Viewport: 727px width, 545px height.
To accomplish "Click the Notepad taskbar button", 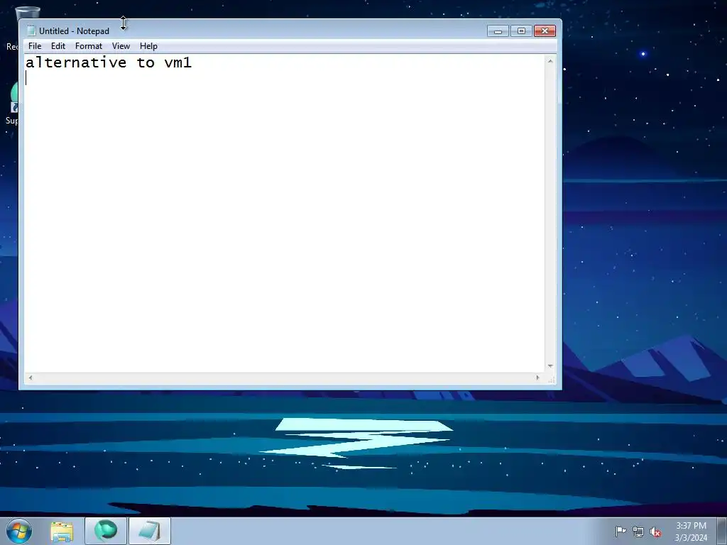I will click(x=150, y=531).
